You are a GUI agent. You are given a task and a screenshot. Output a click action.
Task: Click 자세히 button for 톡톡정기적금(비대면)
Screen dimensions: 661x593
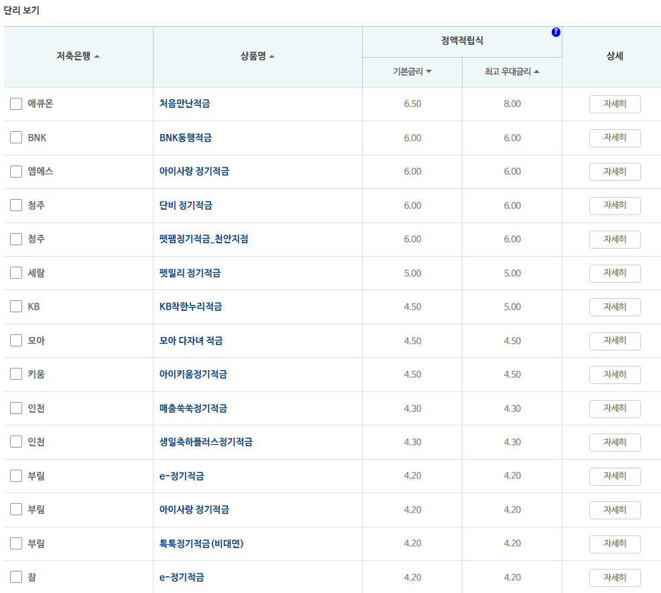(615, 543)
